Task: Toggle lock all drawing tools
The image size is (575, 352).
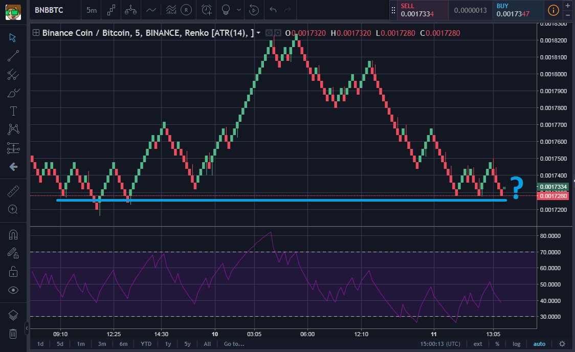Action: (13, 271)
